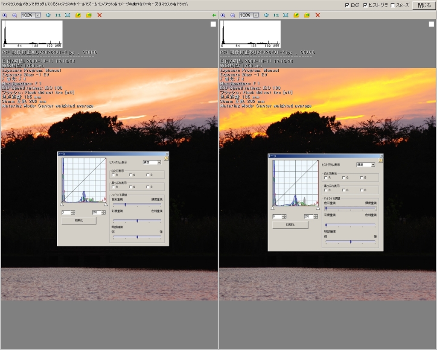The width and height of the screenshot is (437, 350).
Task: Open right pane 100% zoom dropdown
Action: pos(256,15)
